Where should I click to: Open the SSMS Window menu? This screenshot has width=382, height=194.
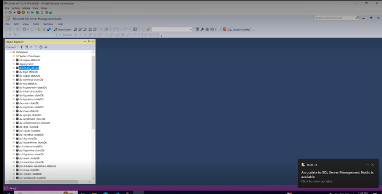pyautogui.click(x=48, y=24)
